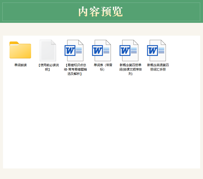203x179 pixels.
Task: Select the 【使用前必读说明】 text file icon
Action: coord(48,51)
